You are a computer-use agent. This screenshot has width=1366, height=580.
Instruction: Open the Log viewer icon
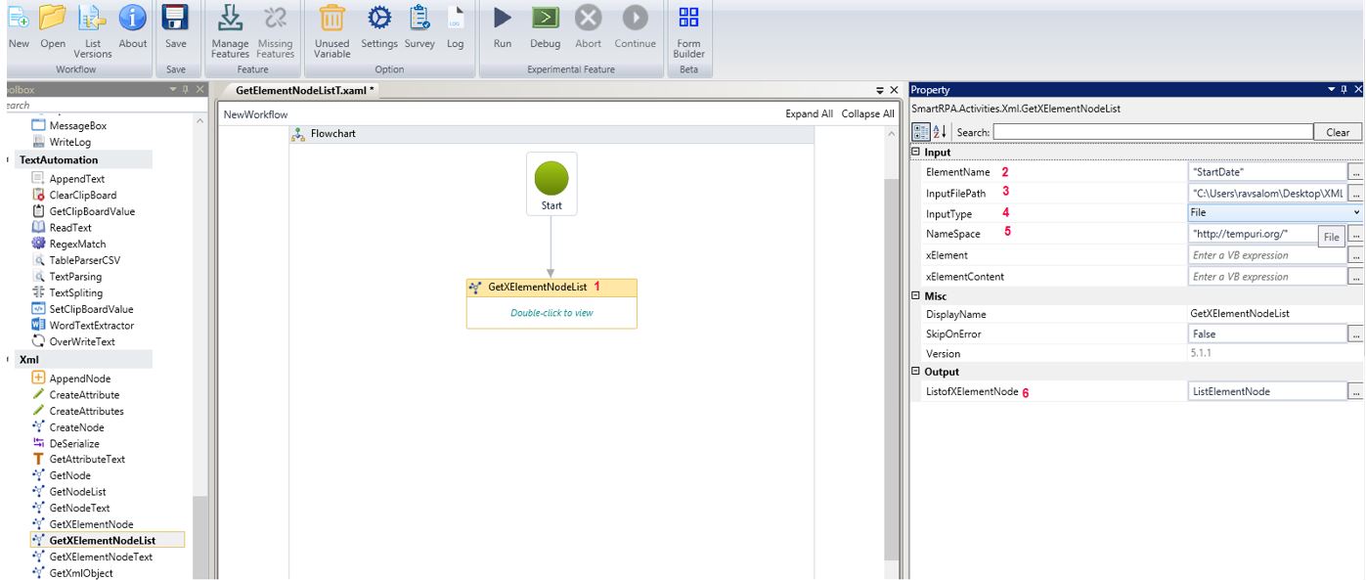(455, 19)
